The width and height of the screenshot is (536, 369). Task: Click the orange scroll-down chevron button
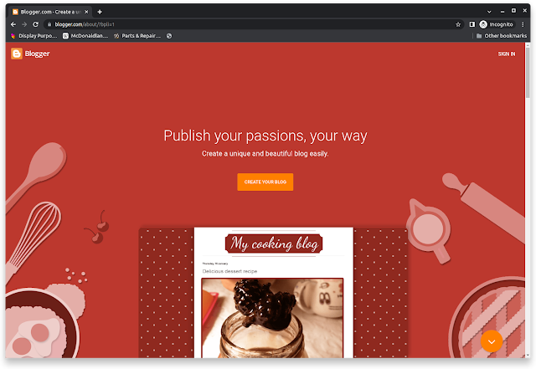click(x=492, y=341)
